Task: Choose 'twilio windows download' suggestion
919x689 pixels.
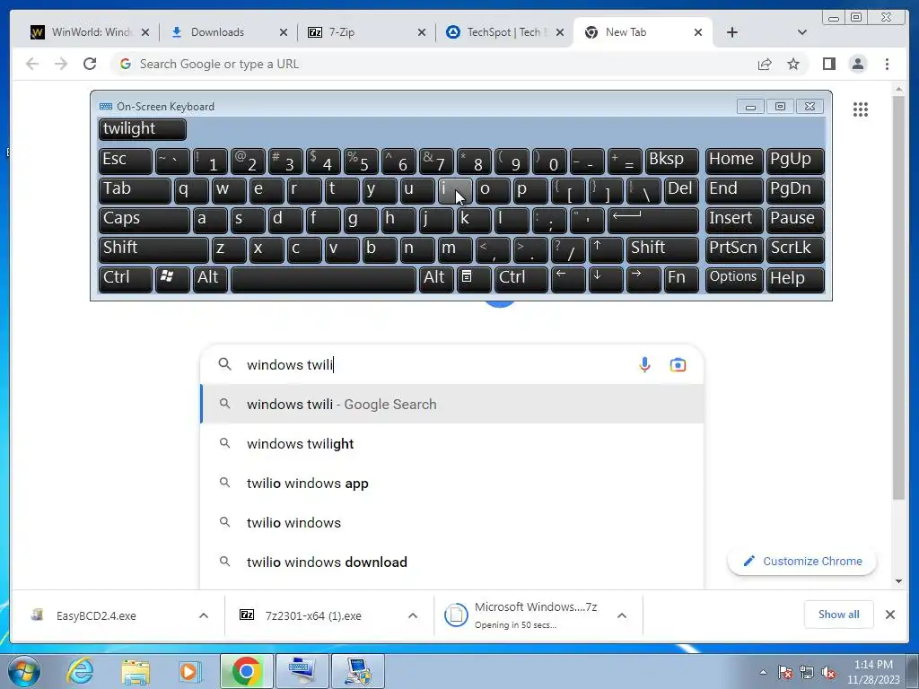Action: 451,562
